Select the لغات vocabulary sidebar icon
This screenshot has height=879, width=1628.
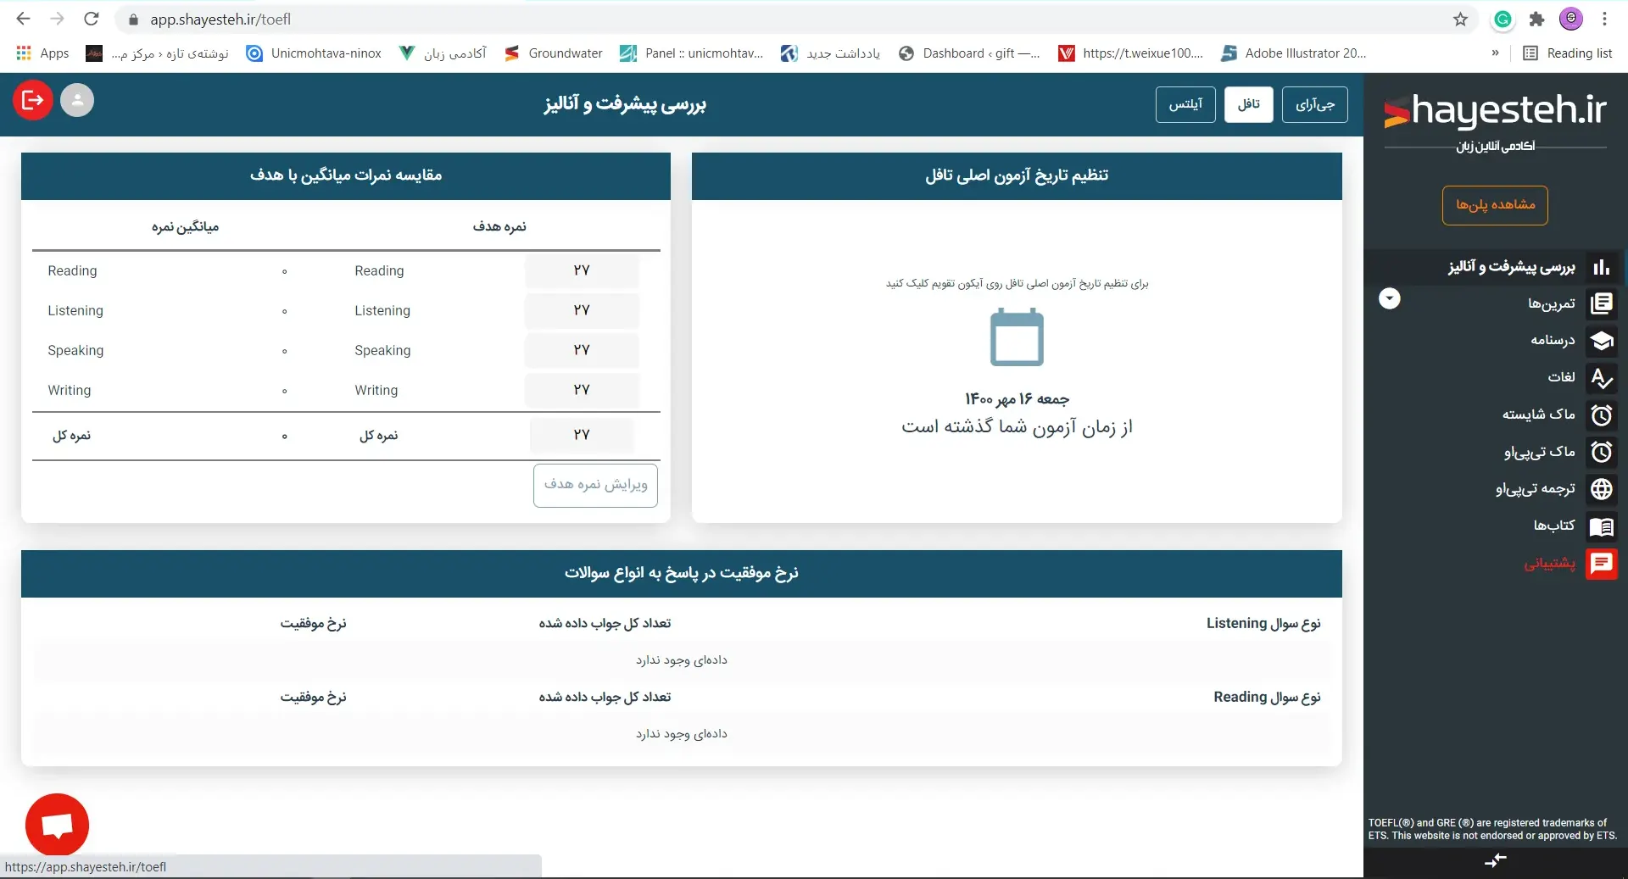click(x=1602, y=378)
